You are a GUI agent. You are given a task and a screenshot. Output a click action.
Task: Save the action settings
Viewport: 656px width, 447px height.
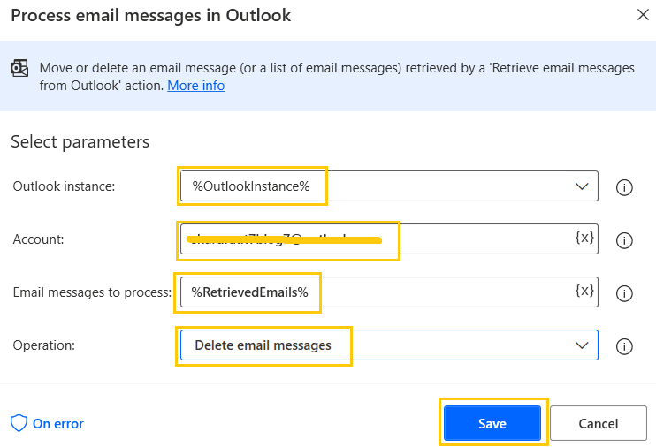[492, 423]
